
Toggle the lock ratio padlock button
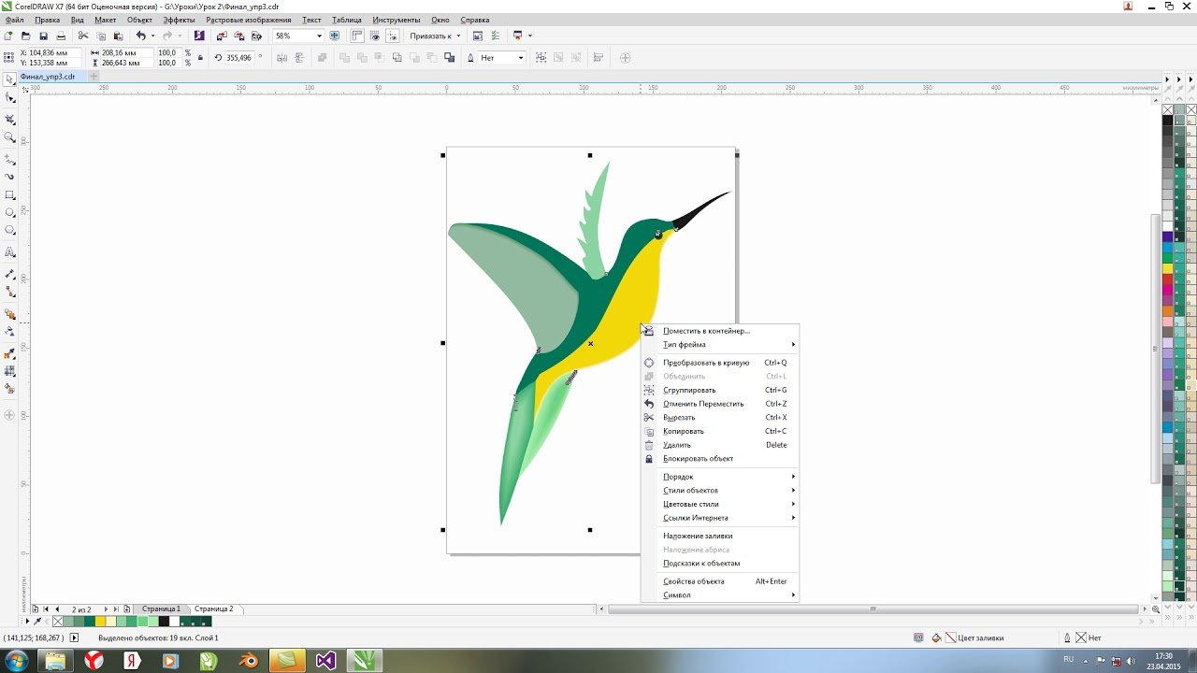click(x=200, y=58)
